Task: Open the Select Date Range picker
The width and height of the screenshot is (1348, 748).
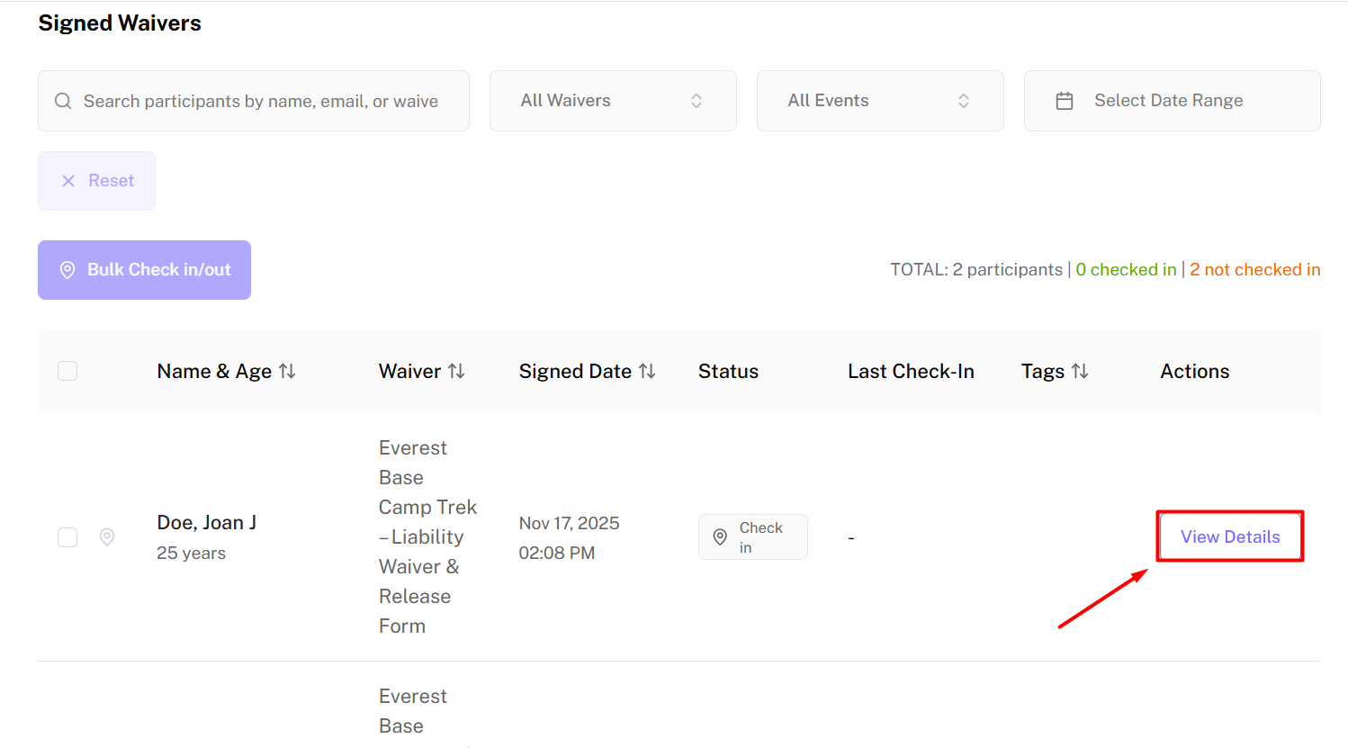Action: point(1172,101)
